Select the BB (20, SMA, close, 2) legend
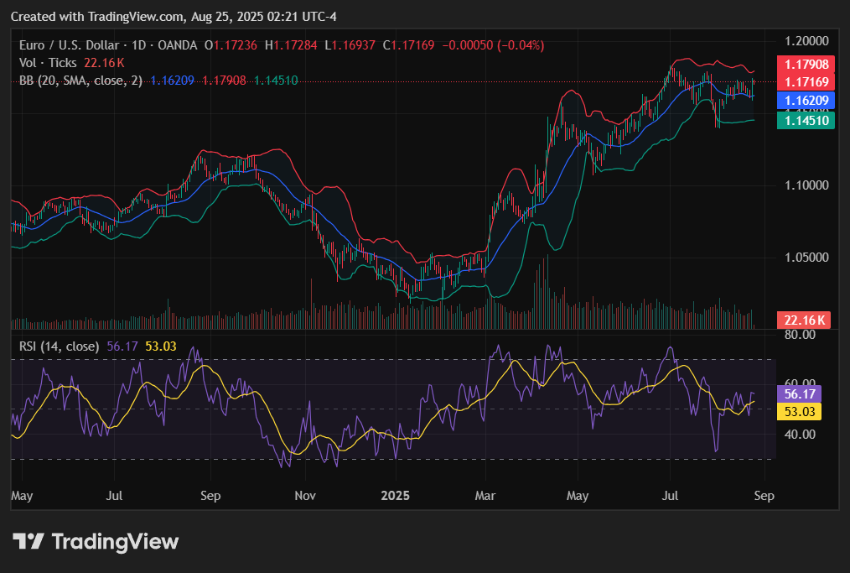Viewport: 850px width, 573px height. [x=80, y=81]
